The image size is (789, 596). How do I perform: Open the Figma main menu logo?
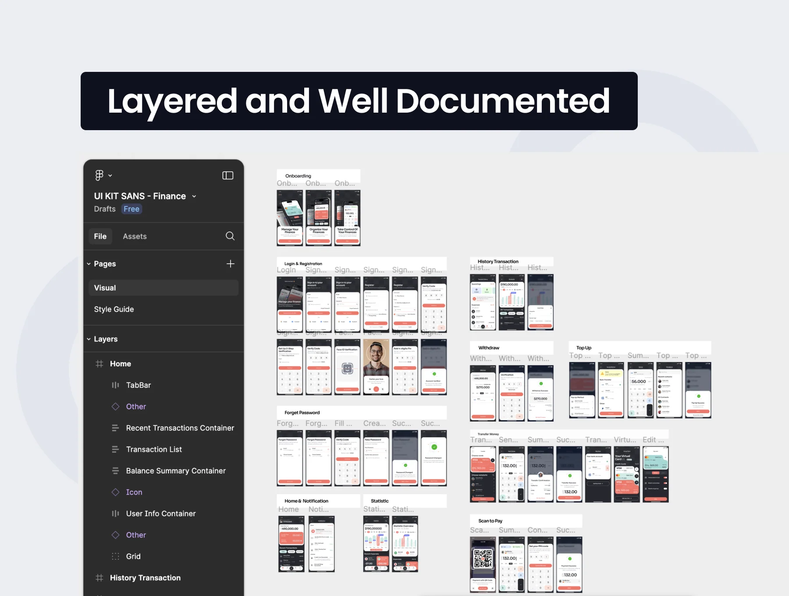(100, 175)
